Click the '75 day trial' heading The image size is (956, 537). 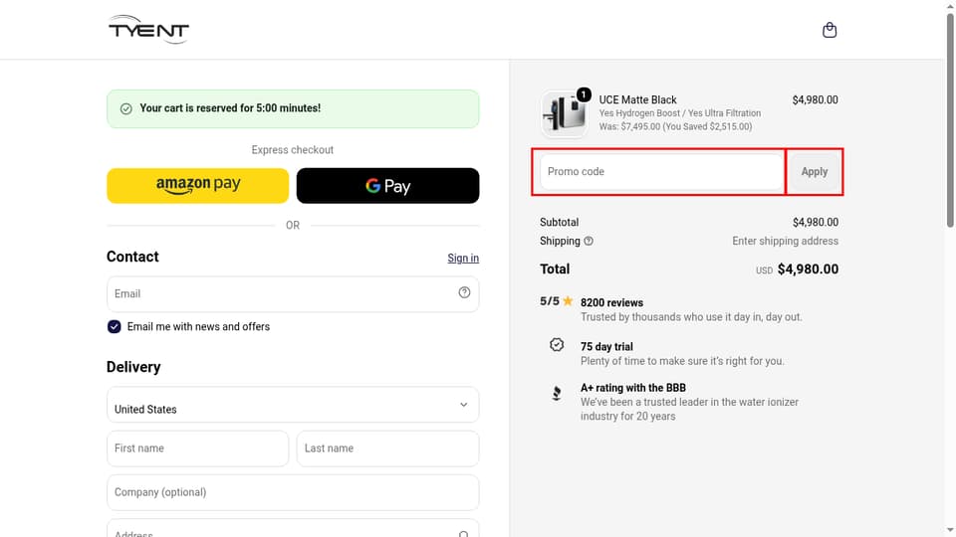(x=606, y=346)
